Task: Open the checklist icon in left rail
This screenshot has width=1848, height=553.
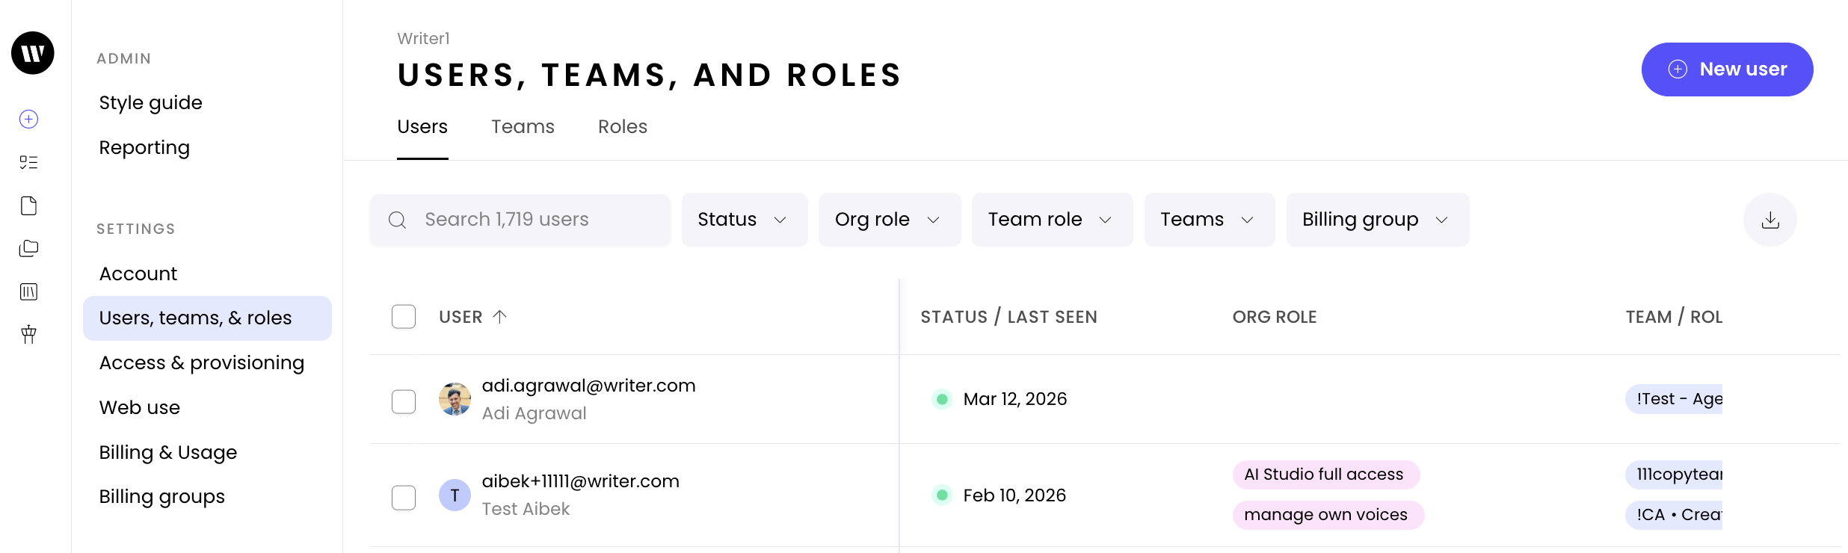Action: 29,162
